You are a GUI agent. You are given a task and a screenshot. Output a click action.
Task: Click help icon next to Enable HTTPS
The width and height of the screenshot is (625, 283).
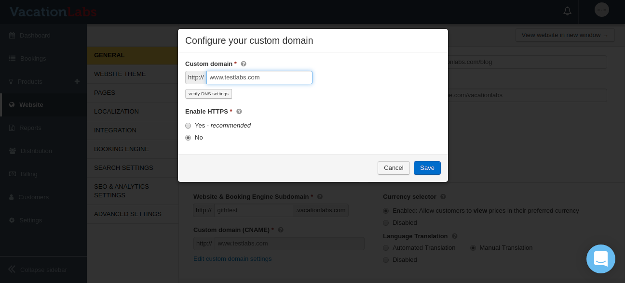tap(239, 111)
